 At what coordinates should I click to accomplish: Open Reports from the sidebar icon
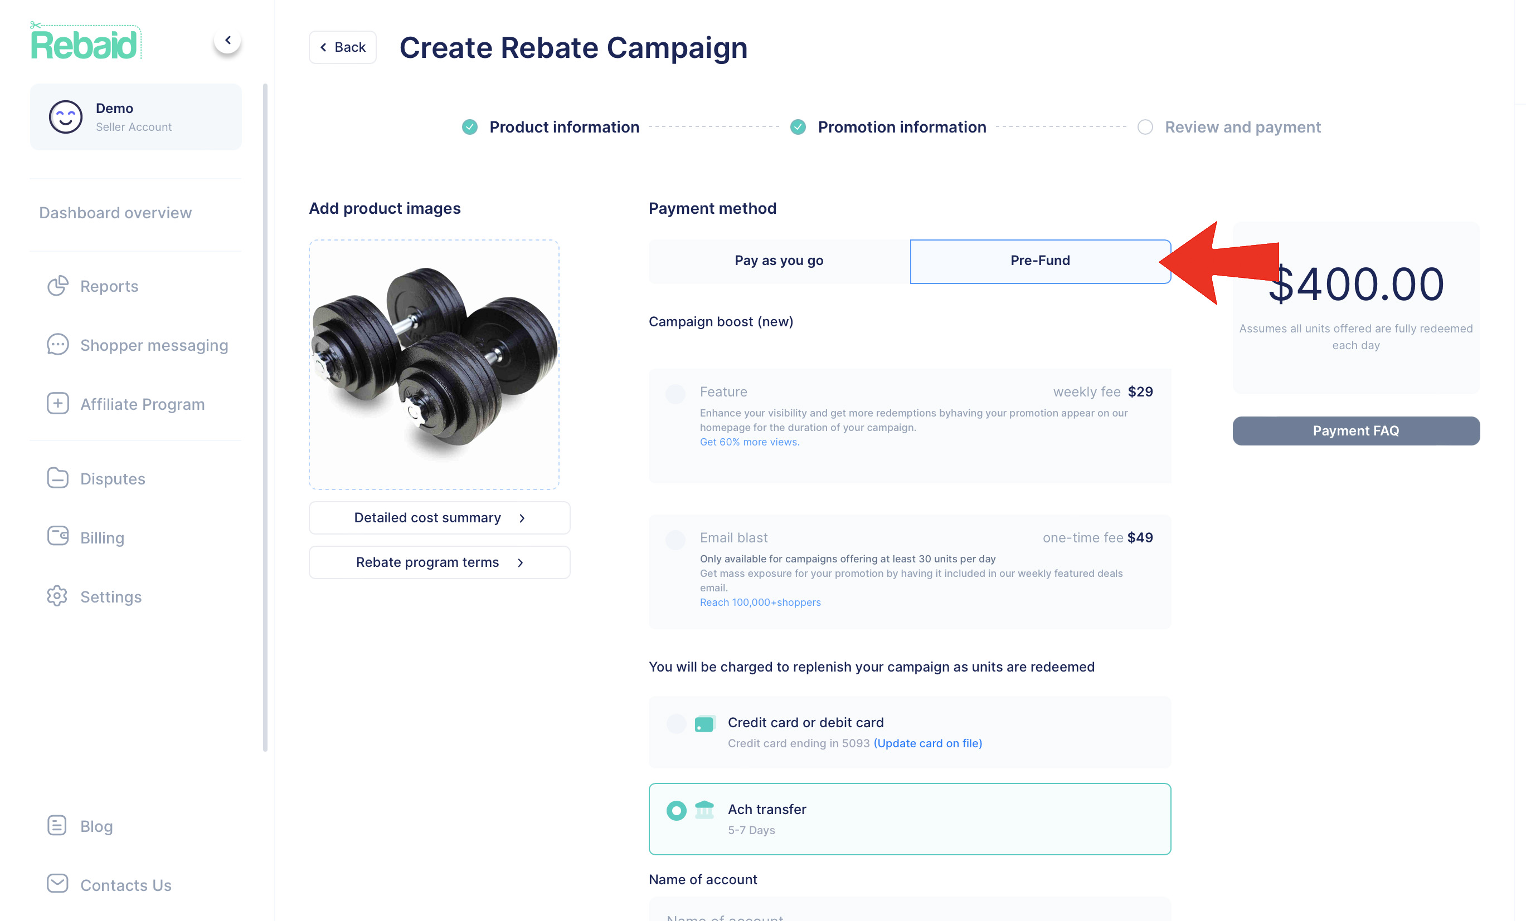pos(57,286)
